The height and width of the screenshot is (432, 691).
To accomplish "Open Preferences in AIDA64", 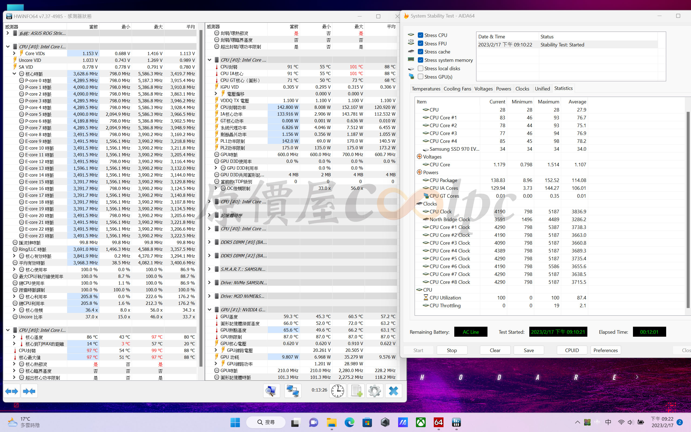I will (605, 350).
